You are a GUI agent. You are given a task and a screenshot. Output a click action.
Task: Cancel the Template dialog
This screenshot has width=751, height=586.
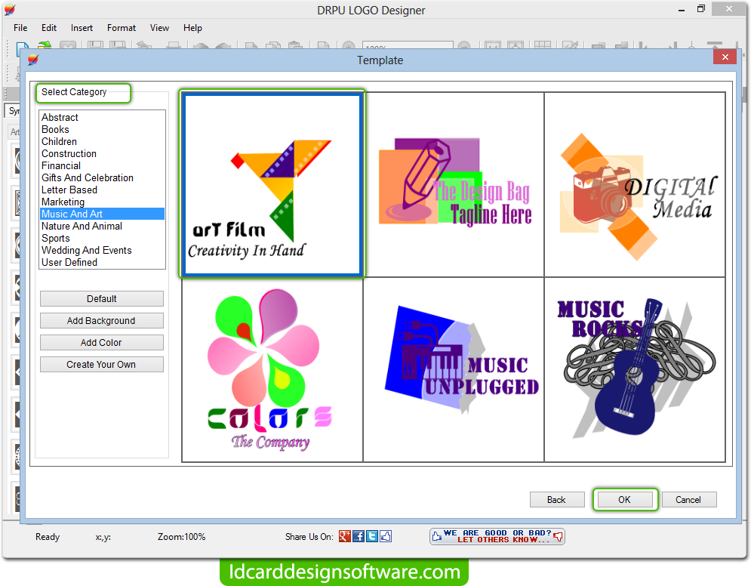pyautogui.click(x=688, y=499)
